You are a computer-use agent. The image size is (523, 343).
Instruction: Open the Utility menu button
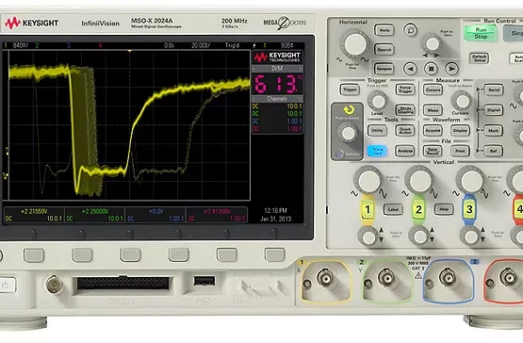coord(377,130)
